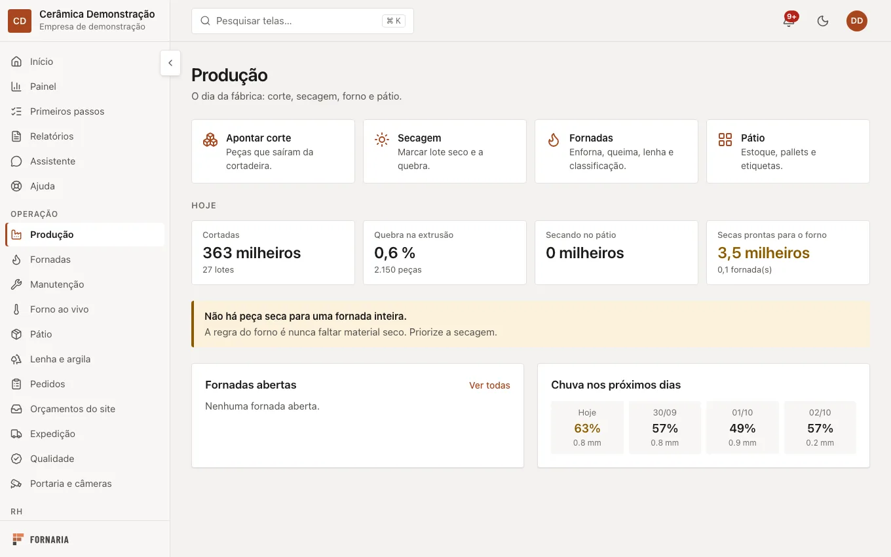Toggle dark mode with the moon icon
Screen dimensions: 891x557
point(823,21)
